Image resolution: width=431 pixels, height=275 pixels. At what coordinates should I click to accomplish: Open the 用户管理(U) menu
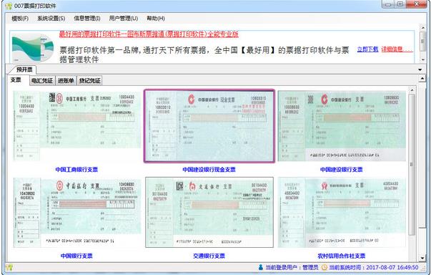124,19
